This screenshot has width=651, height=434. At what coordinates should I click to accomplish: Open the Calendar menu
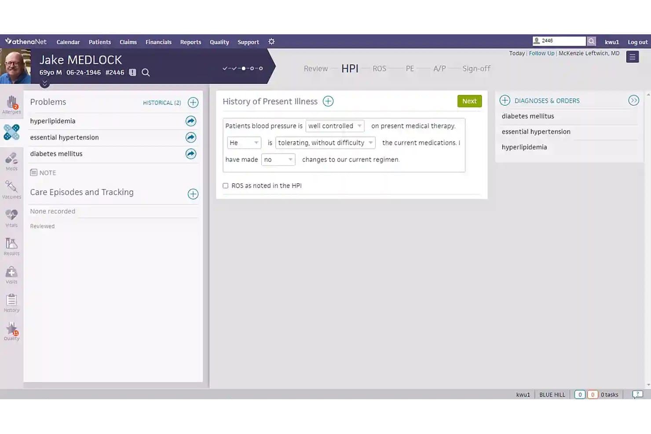68,42
